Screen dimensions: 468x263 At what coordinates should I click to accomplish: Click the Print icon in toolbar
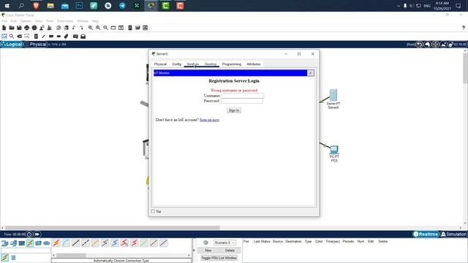pyautogui.click(x=27, y=28)
